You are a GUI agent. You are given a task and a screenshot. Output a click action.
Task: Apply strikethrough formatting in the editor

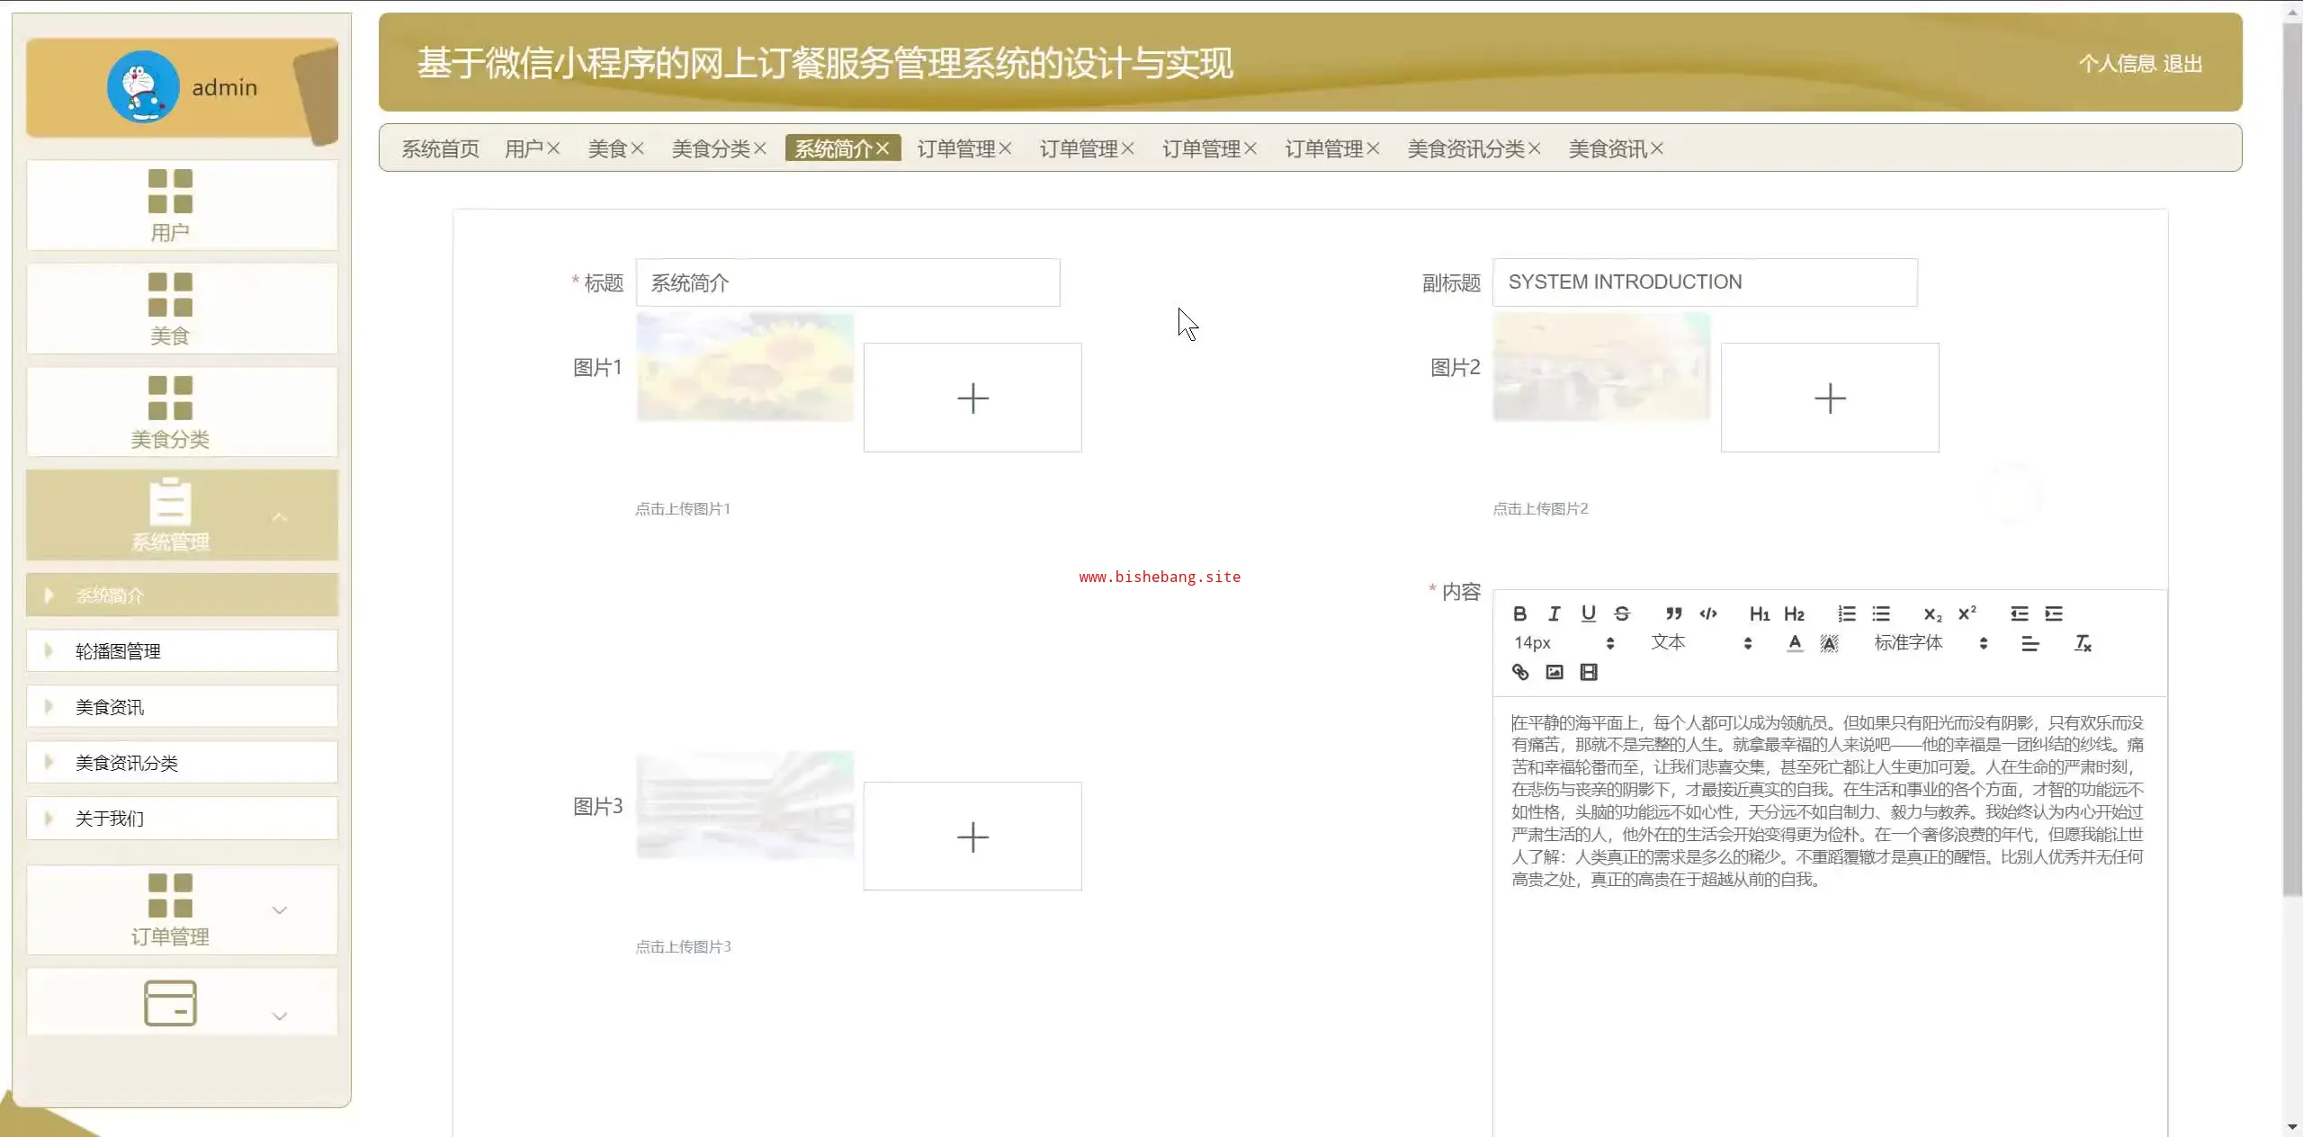[x=1622, y=613]
